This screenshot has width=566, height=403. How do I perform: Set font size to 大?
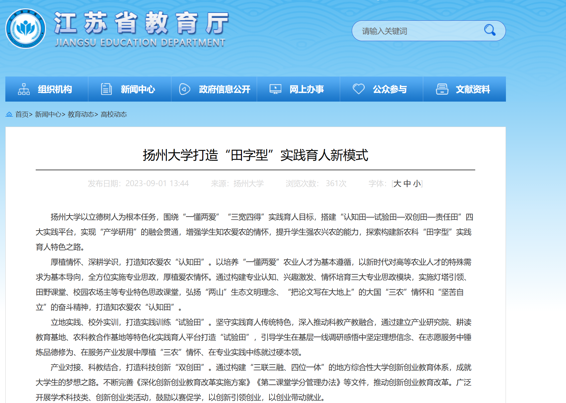coord(397,184)
